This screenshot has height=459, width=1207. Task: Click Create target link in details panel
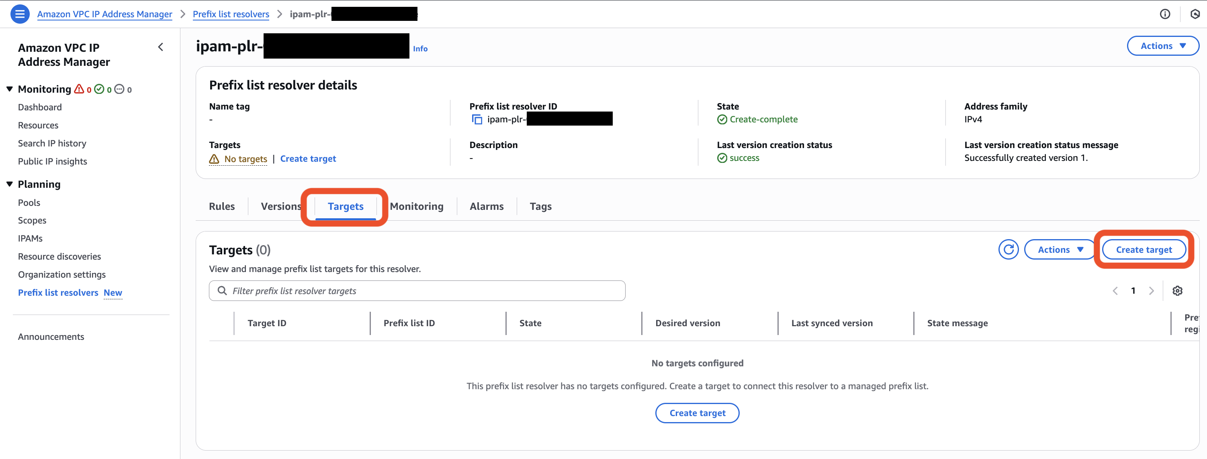coord(308,158)
